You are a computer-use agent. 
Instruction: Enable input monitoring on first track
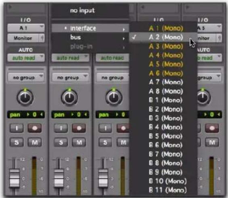click(17, 128)
